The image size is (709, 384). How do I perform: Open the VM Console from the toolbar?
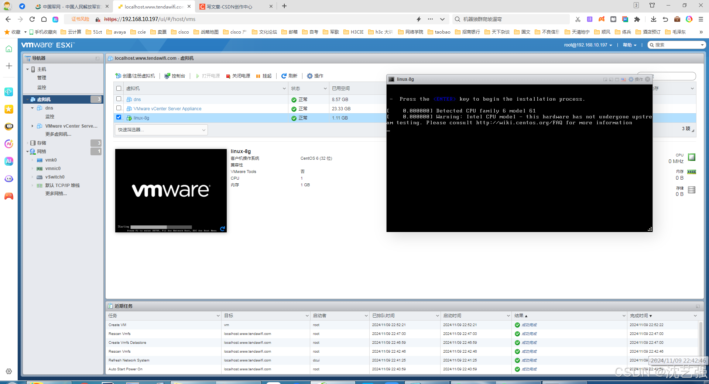175,76
